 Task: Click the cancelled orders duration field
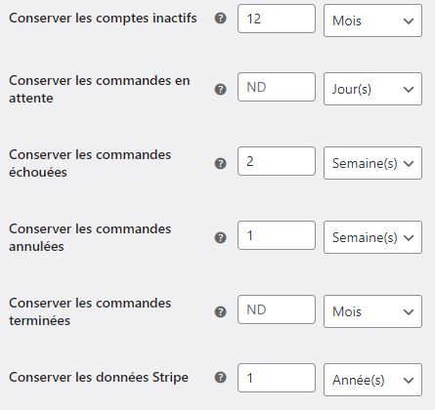coord(277,235)
